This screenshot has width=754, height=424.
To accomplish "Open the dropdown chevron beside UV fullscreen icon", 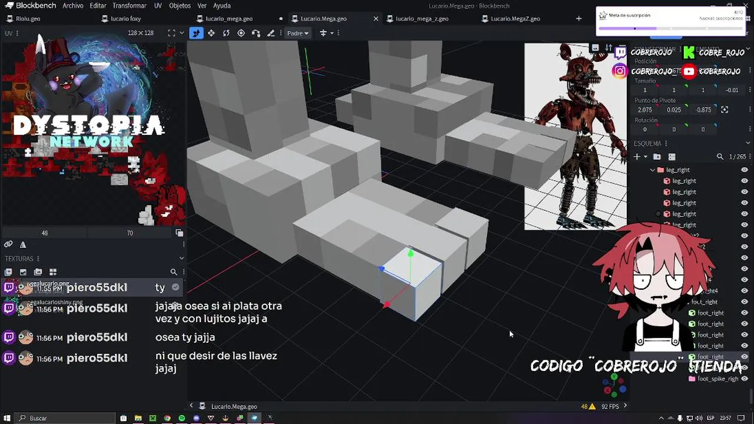I will pos(181,33).
